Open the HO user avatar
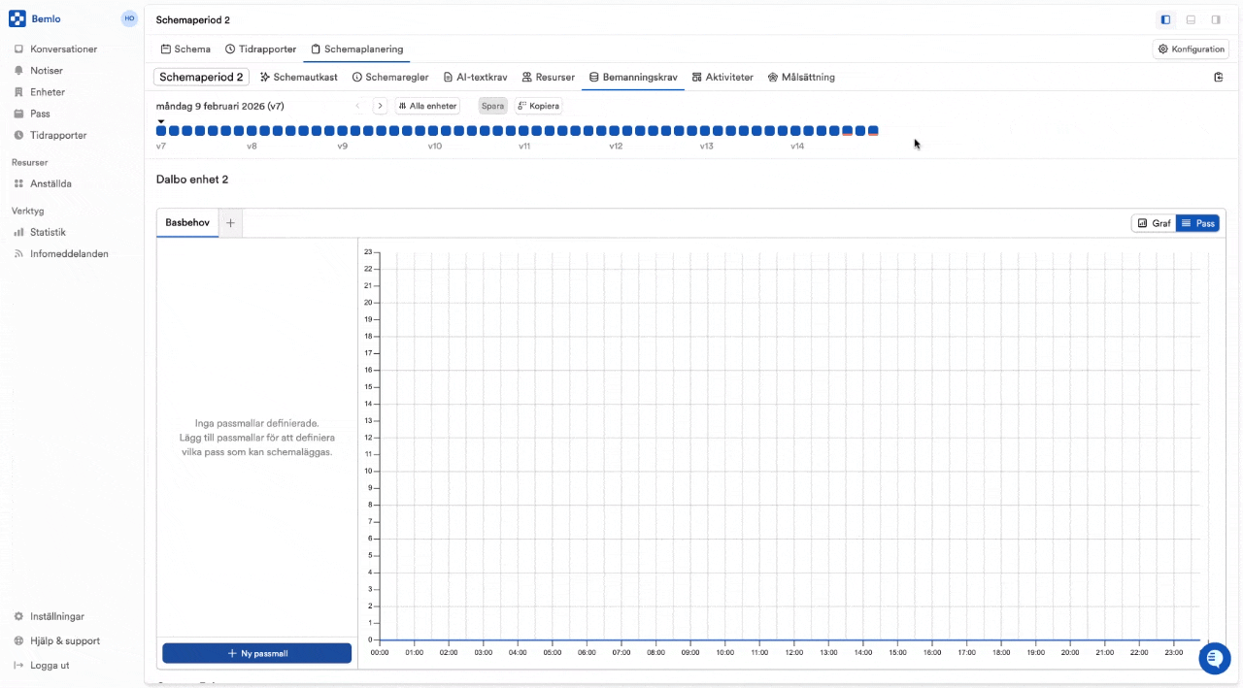 point(129,18)
